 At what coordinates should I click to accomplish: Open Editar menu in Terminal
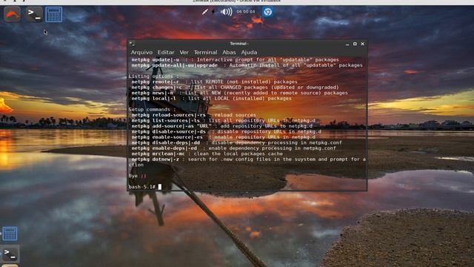coord(166,53)
